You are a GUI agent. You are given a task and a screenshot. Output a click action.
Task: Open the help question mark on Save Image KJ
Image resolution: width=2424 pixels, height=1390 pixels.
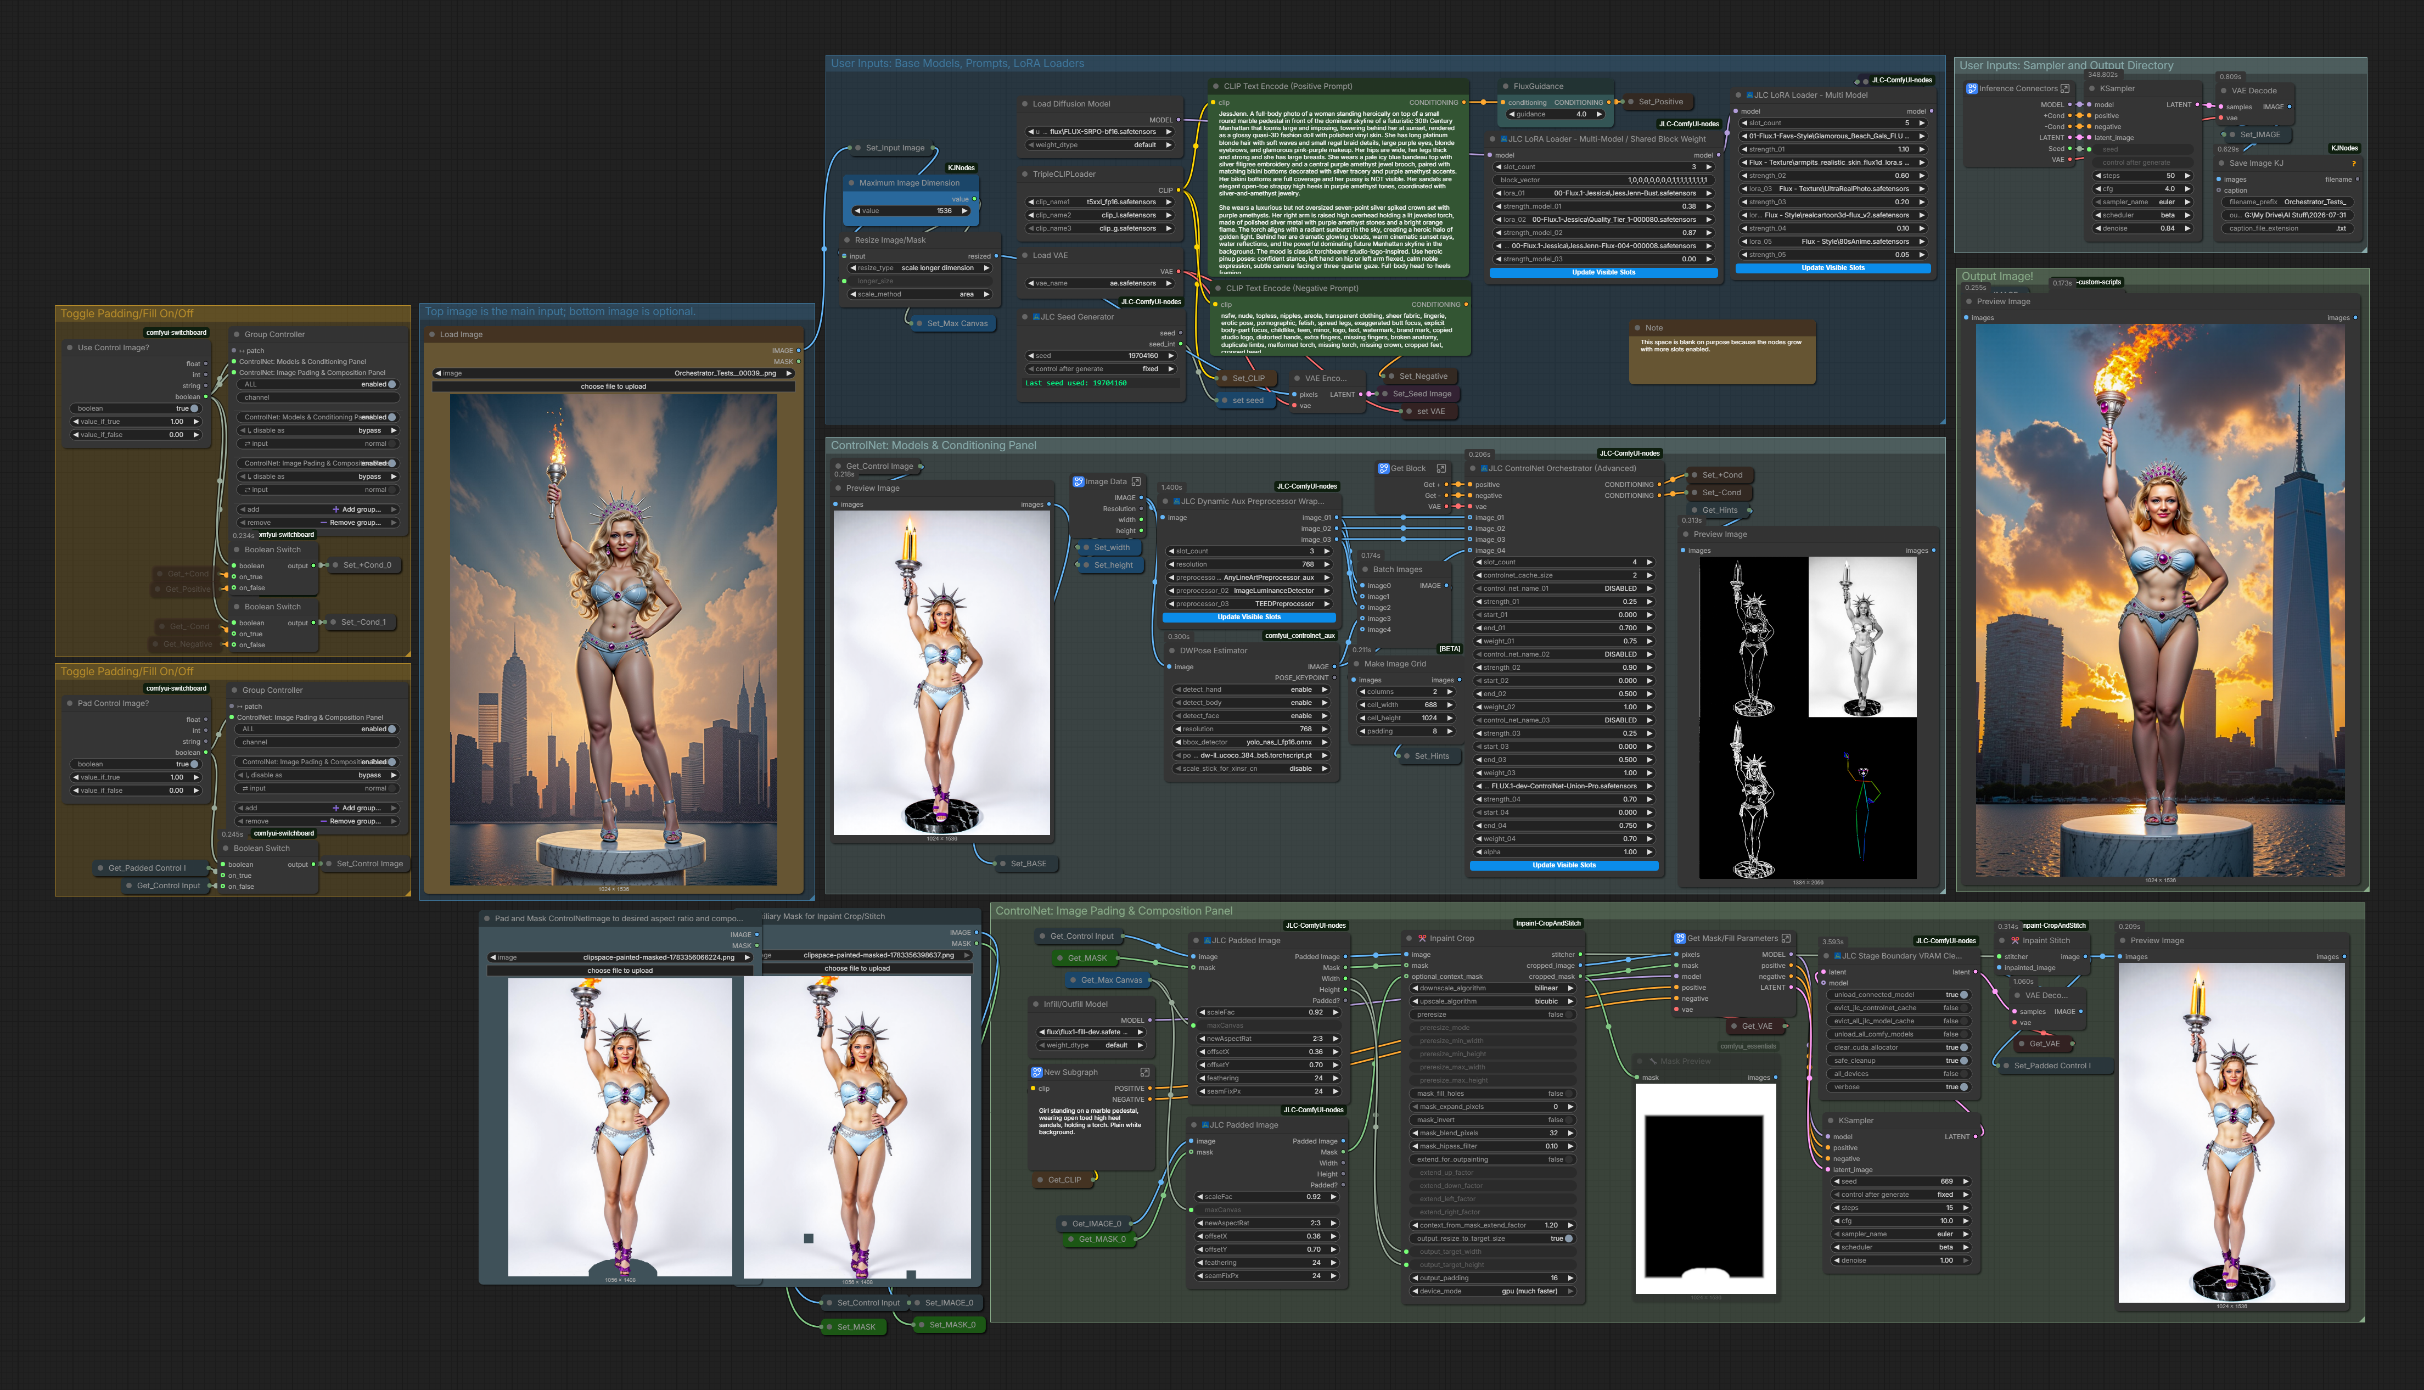coord(2354,163)
